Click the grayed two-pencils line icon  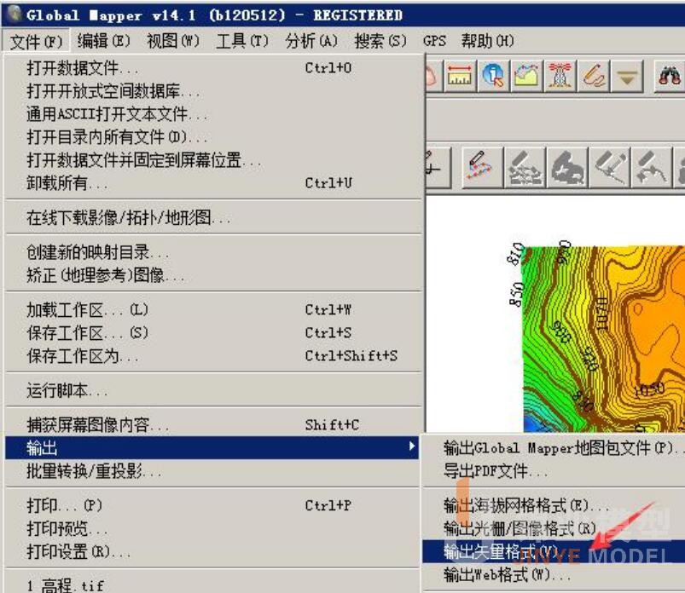(609, 167)
